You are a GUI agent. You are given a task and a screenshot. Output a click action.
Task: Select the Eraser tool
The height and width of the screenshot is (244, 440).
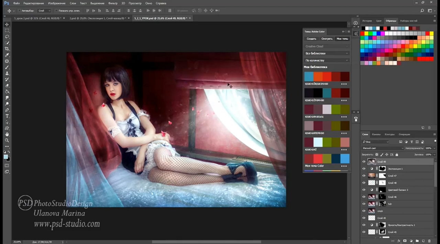[x=7, y=85]
